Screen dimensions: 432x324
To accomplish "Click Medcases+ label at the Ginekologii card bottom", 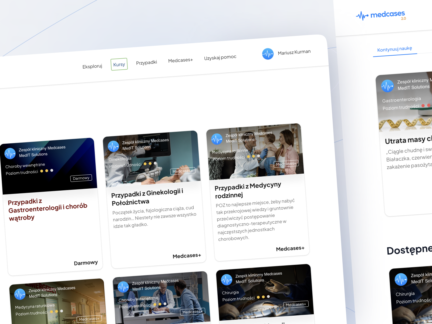I will coord(187,256).
